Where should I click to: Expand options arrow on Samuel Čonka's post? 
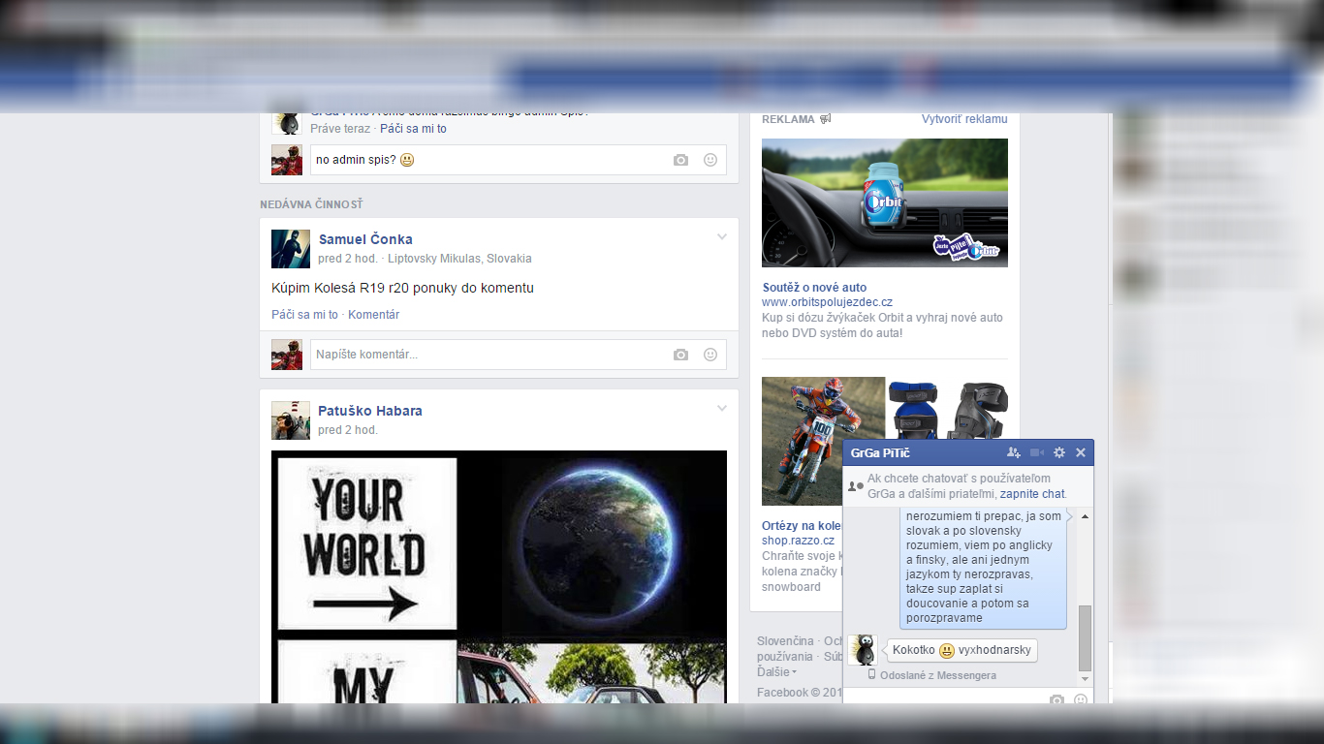pos(722,237)
